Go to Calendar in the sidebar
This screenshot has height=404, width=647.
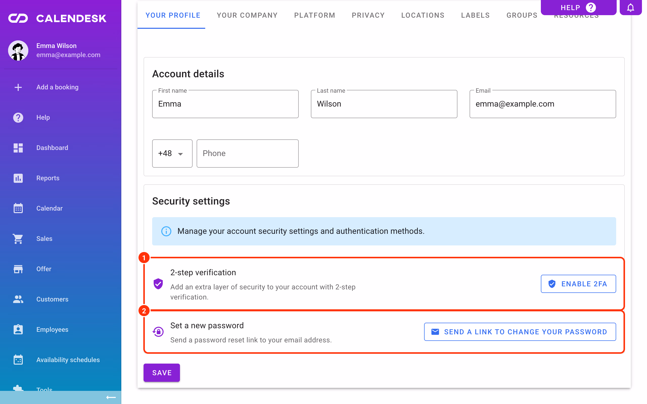tap(61, 208)
